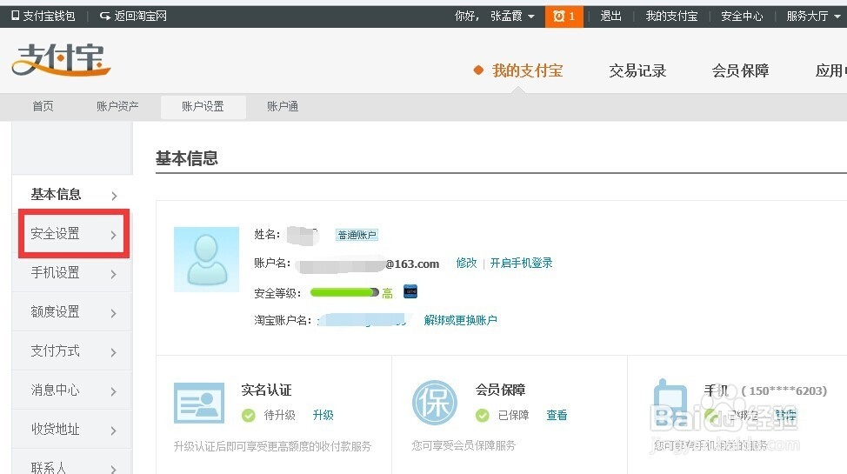Click 修改 next to account name
This screenshot has width=847, height=474.
[x=466, y=264]
